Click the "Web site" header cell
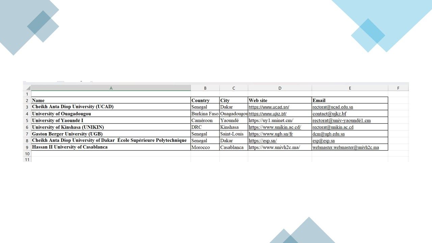 280,100
